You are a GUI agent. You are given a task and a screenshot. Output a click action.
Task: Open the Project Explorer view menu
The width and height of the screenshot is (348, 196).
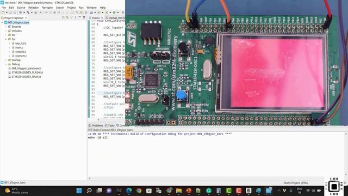(x=76, y=17)
